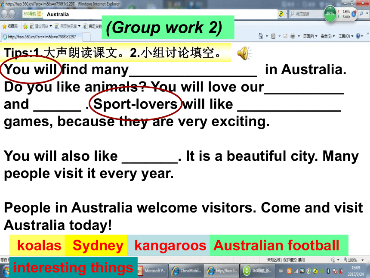Click the Tips line with Chinese instructions

click(115, 53)
